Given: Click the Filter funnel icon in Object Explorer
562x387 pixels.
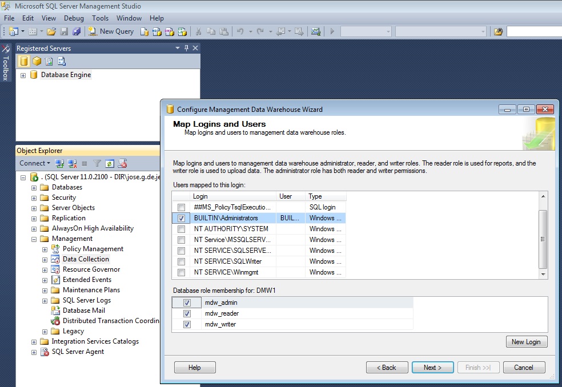Looking at the screenshot, I should point(97,164).
